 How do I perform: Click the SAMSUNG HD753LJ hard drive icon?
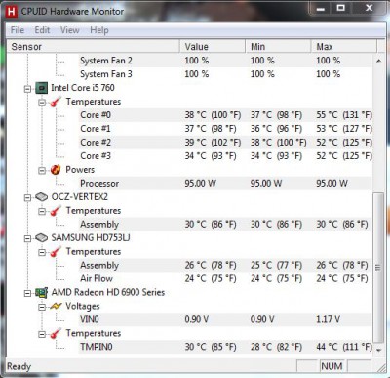tap(41, 238)
